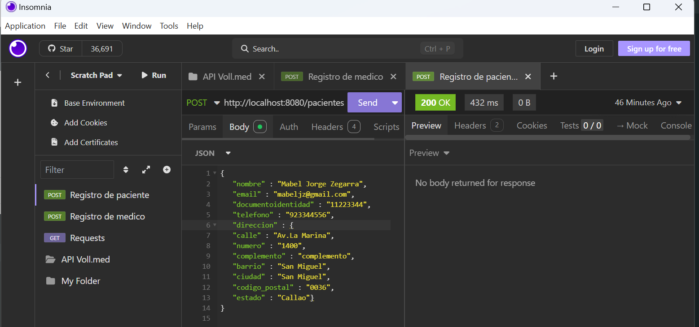Open the Preview mode dropdown
This screenshot has width=699, height=327.
point(429,153)
